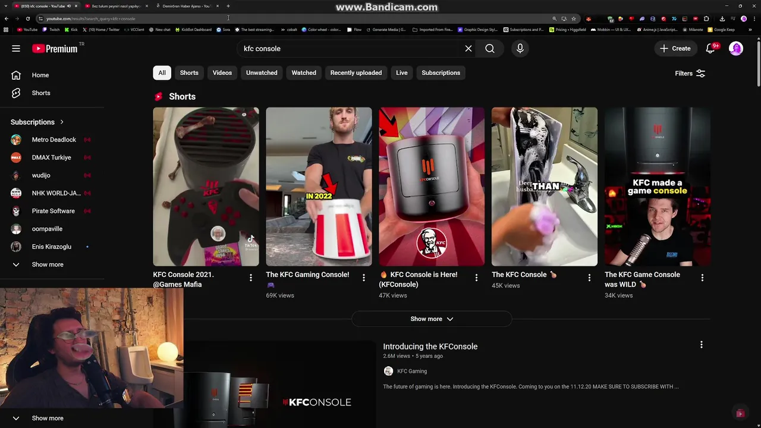This screenshot has width=761, height=428.
Task: Click the browser back arrow
Action: click(6, 18)
